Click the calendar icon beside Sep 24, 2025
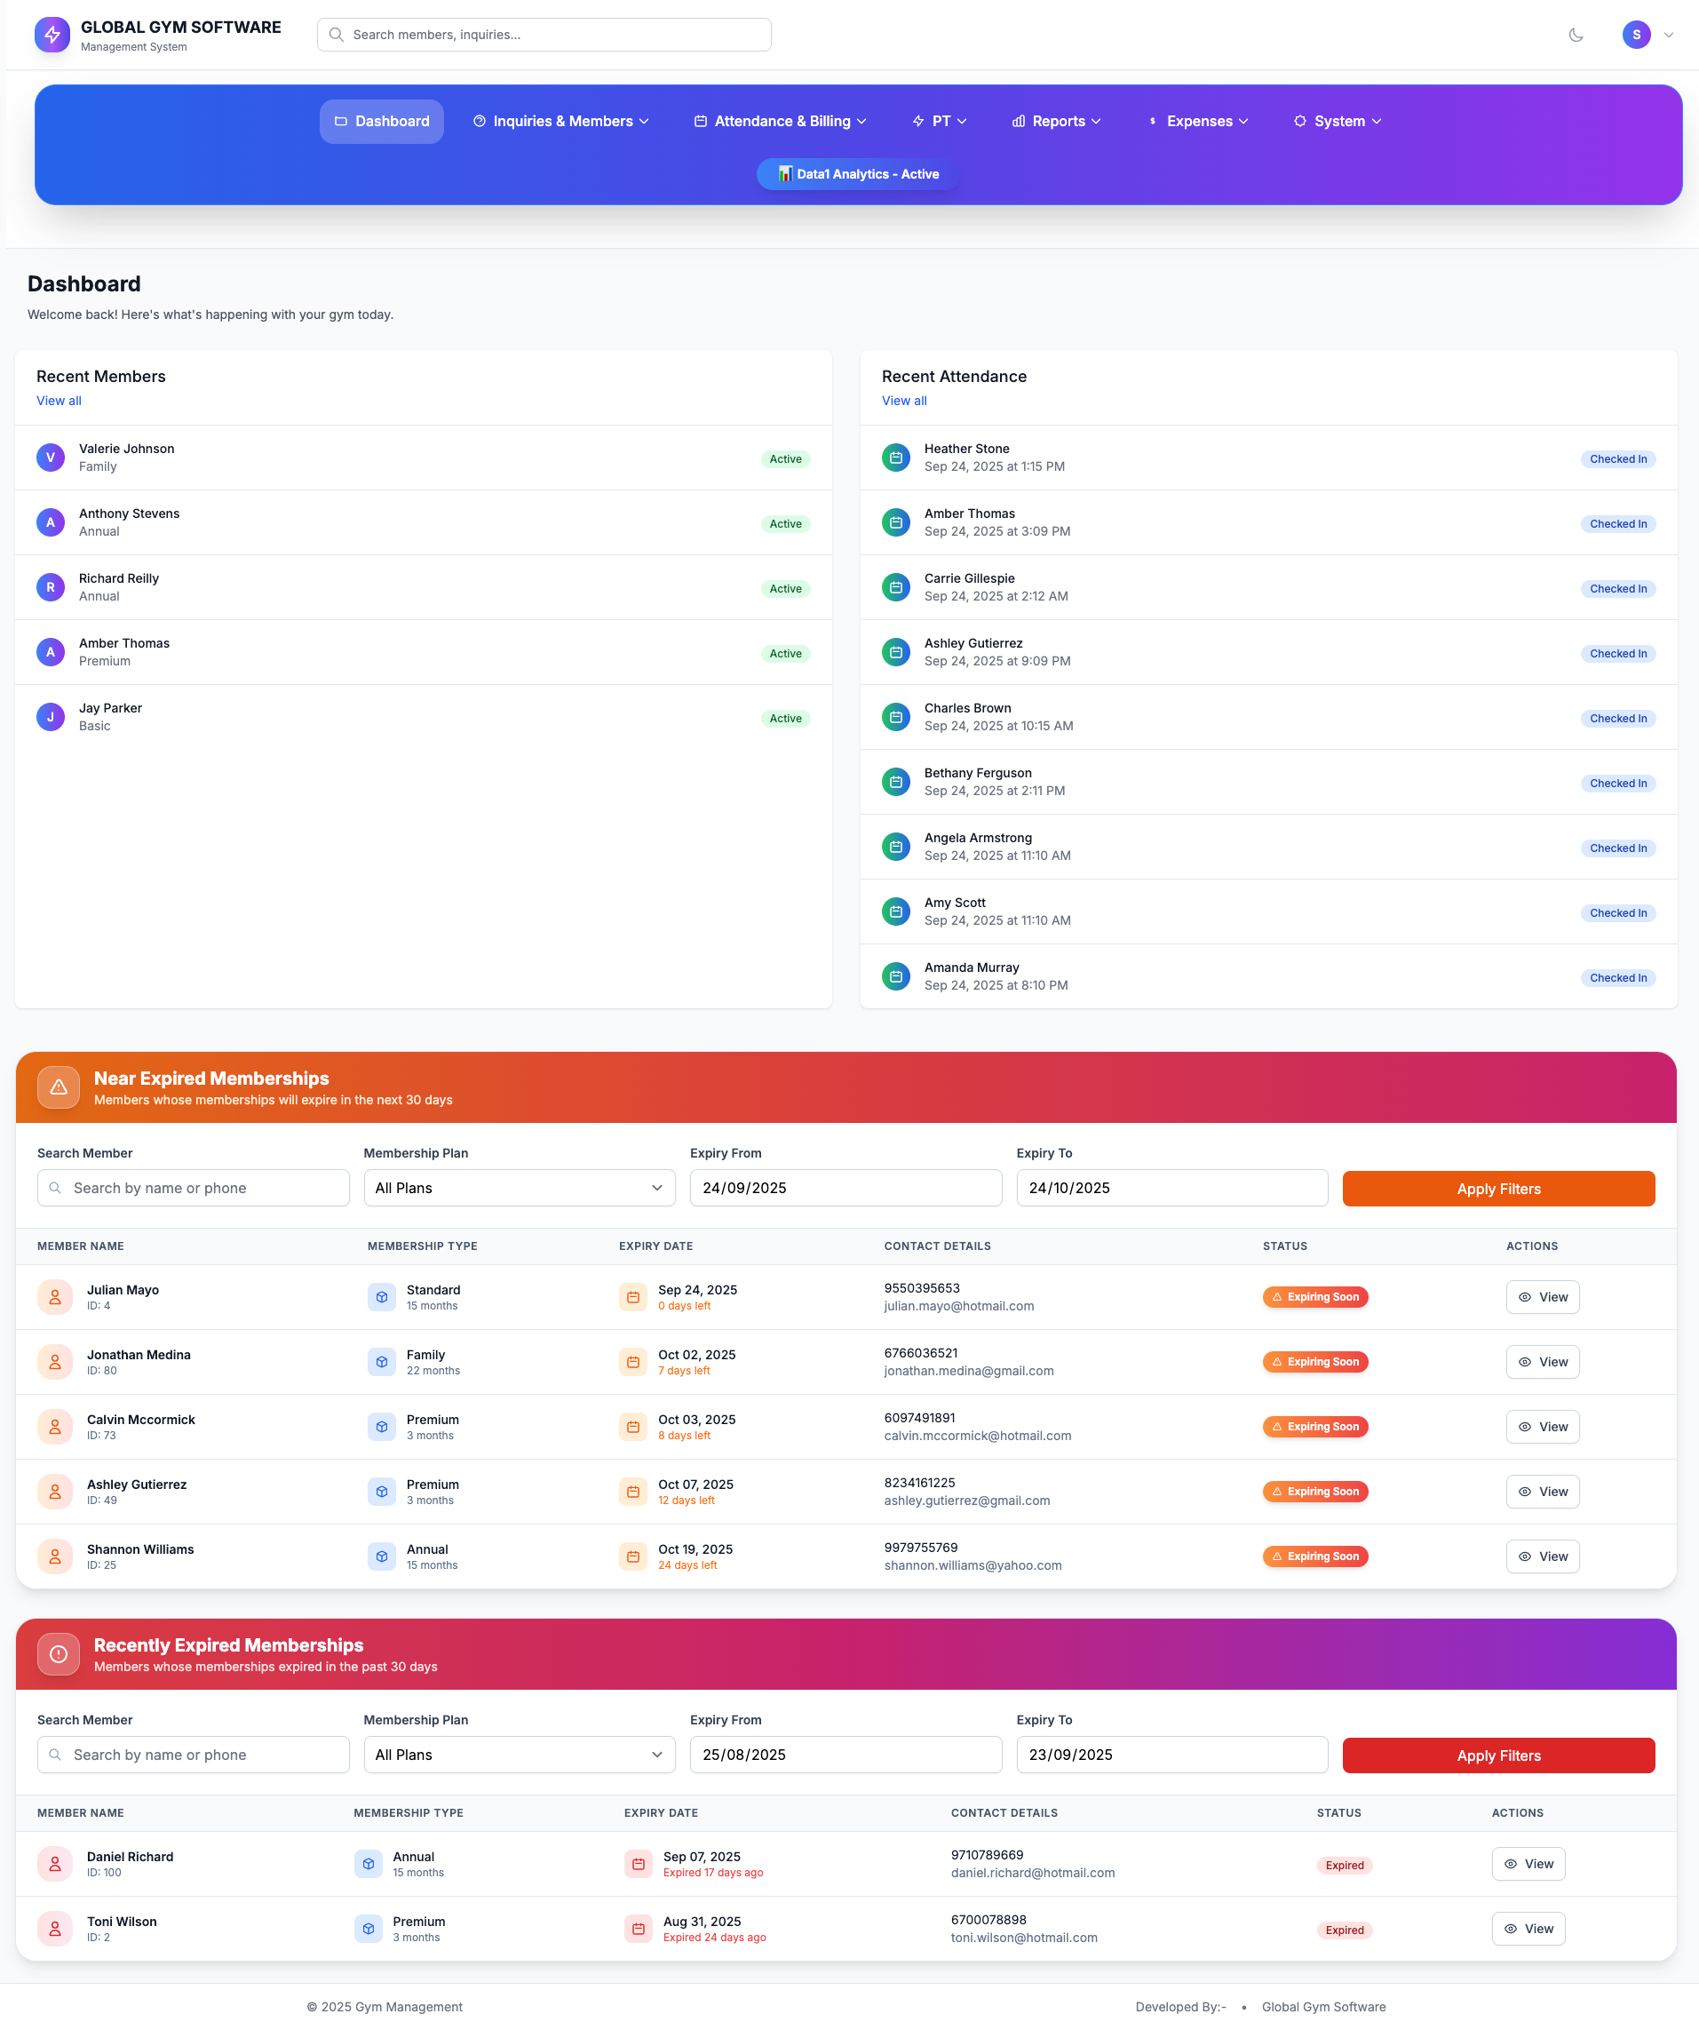 point(633,1297)
